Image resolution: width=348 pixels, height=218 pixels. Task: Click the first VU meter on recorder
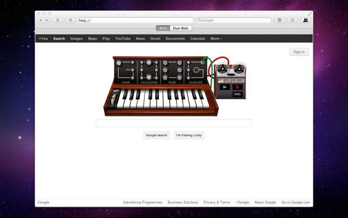[x=221, y=81]
